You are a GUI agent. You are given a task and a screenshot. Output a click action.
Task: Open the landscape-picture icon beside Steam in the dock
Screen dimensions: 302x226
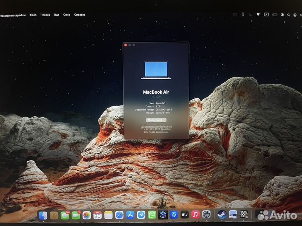click(233, 214)
